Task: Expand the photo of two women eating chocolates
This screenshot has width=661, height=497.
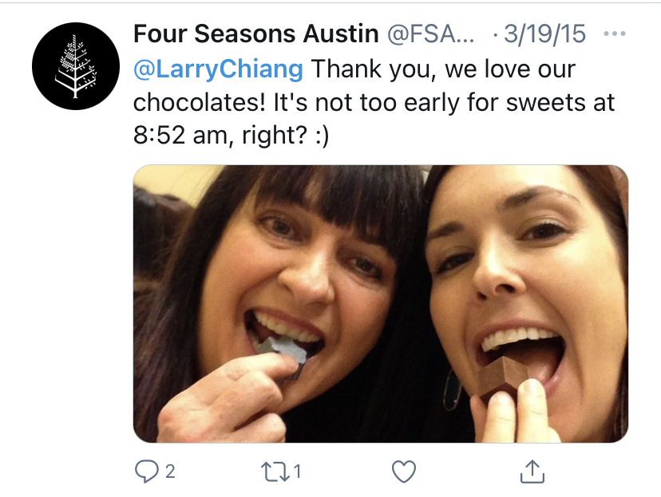Action: coord(380,303)
